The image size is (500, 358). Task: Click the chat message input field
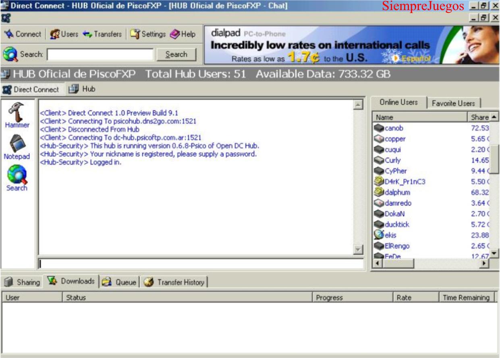pyautogui.click(x=201, y=264)
